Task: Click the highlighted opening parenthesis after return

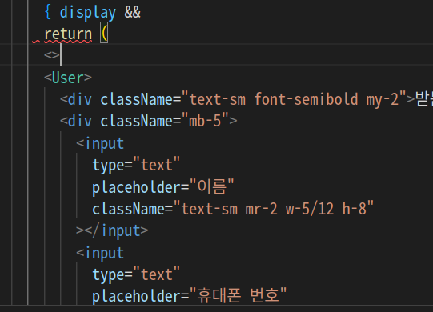Action: pos(104,34)
